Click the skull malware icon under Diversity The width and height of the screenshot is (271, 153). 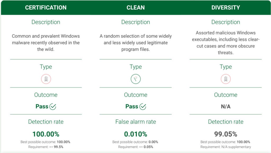click(226, 79)
